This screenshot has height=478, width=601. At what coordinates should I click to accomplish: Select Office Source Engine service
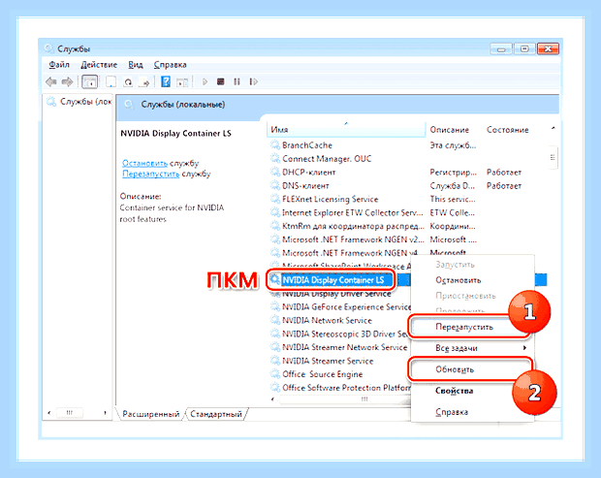point(323,374)
